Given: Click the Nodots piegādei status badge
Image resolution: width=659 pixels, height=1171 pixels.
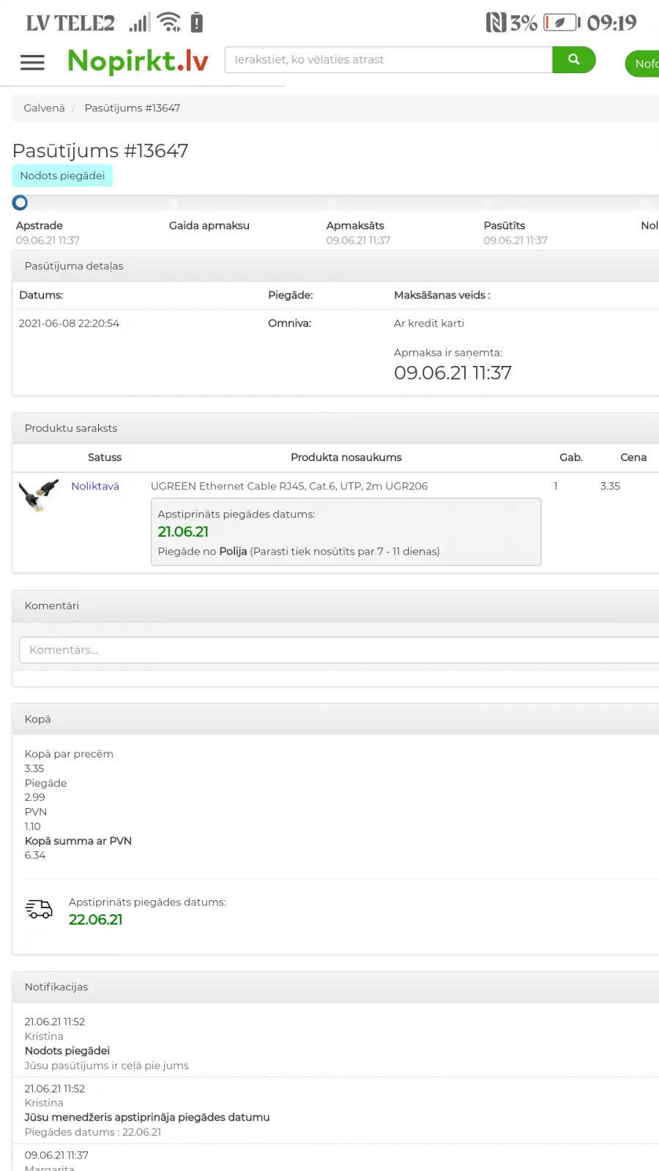Looking at the screenshot, I should tap(62, 176).
